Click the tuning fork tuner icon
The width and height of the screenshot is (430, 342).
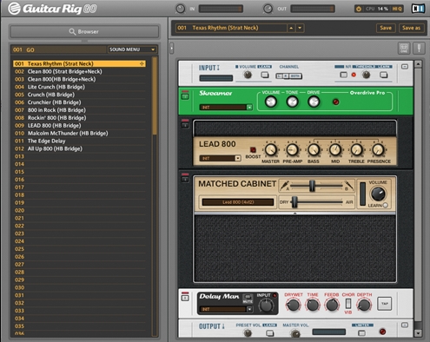pyautogui.click(x=419, y=49)
